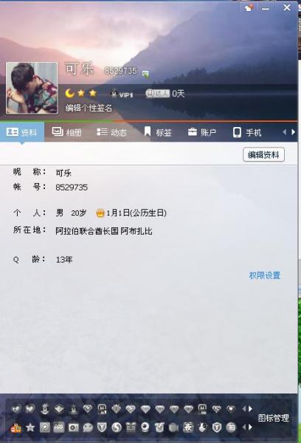Image resolution: width=301 pixels, height=443 pixels.
Task: Click the orange gift icon at the bottom left
Action: pos(15,427)
